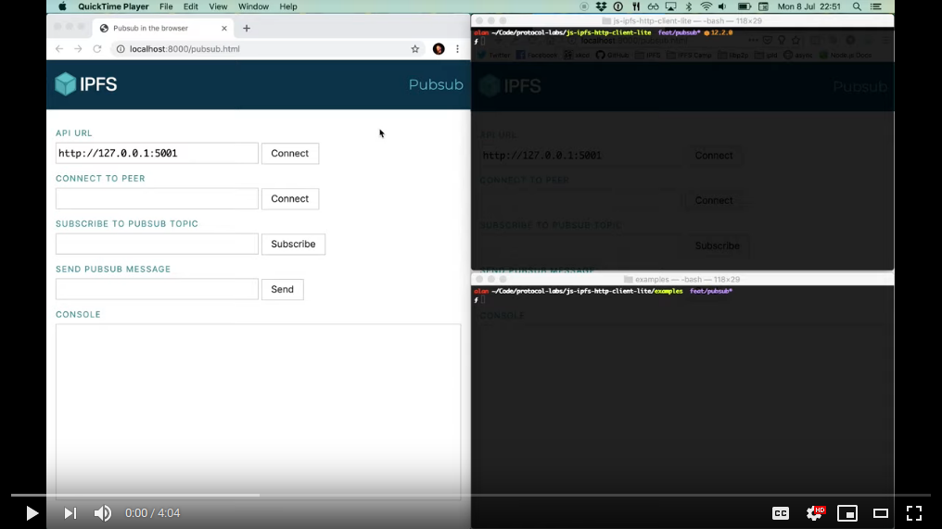Open the Window menu

coord(253,6)
